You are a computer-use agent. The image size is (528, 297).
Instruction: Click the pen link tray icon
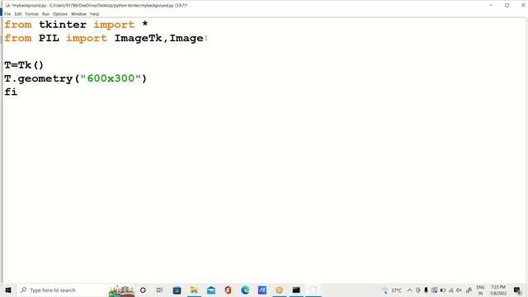tap(469, 290)
